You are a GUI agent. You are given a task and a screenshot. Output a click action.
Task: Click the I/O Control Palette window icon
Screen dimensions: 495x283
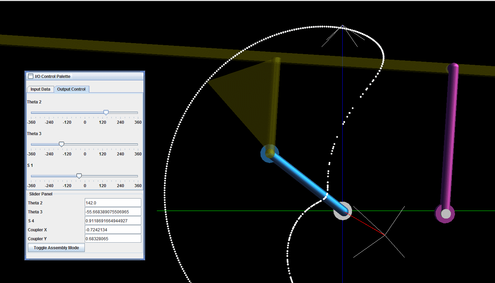[x=30, y=76]
